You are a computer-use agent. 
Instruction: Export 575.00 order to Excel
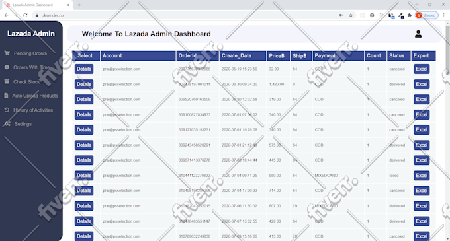[x=422, y=145]
